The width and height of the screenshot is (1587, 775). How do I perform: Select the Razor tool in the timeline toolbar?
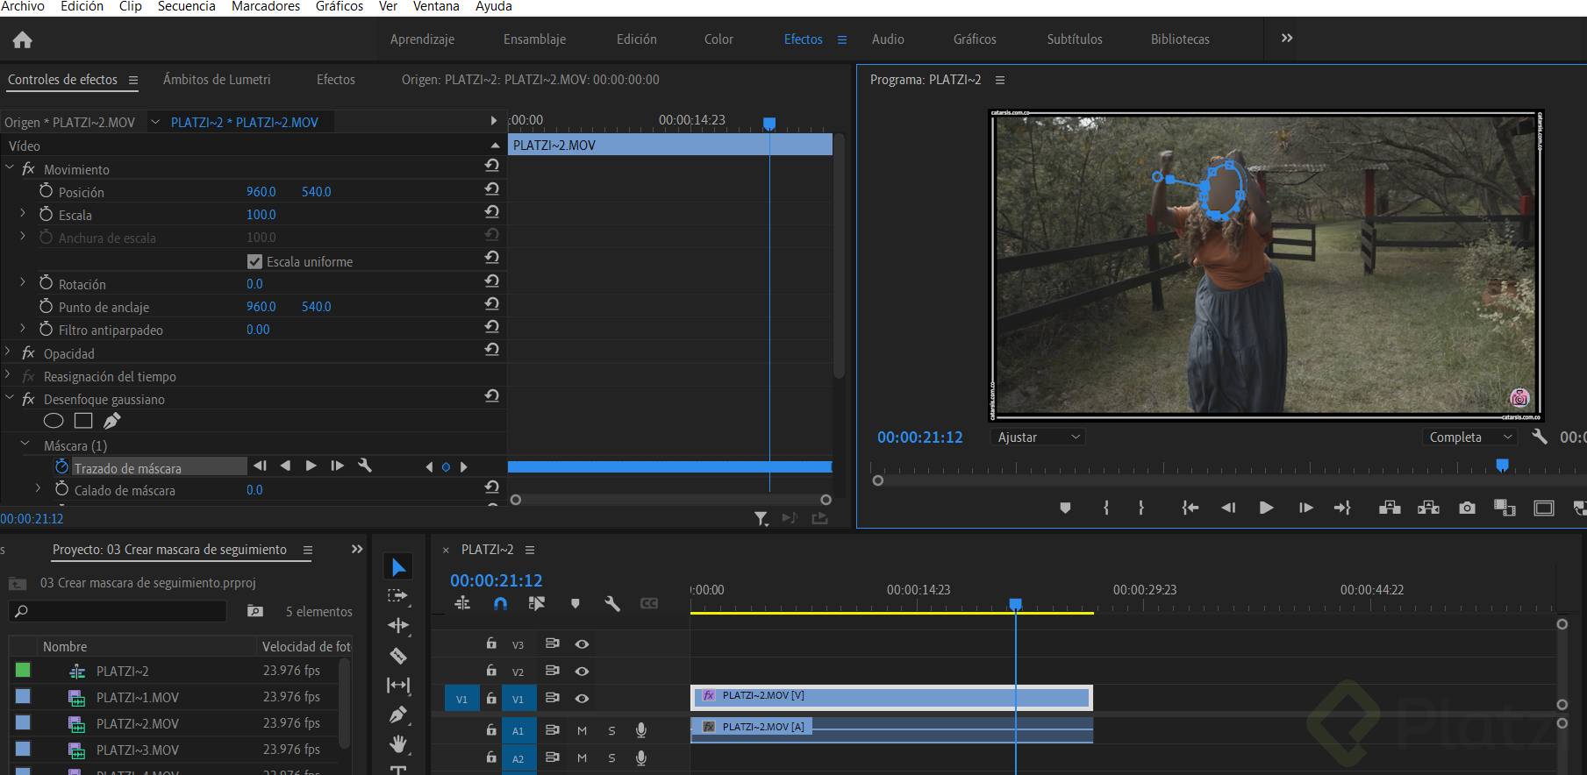tap(398, 656)
